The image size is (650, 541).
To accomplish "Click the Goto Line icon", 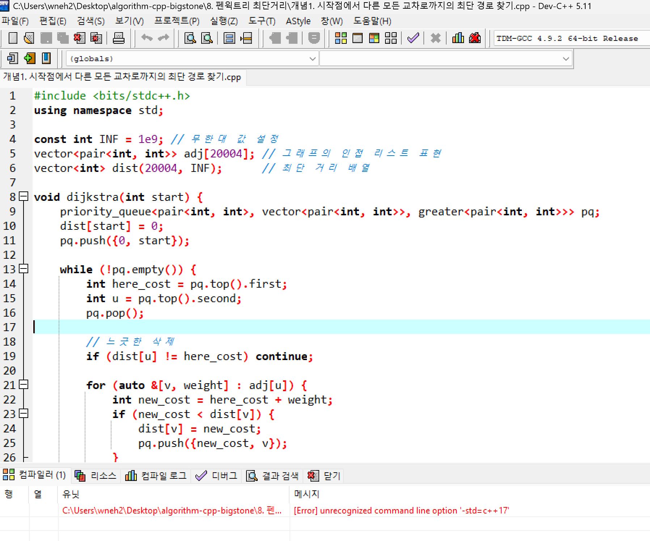I will click(x=246, y=38).
